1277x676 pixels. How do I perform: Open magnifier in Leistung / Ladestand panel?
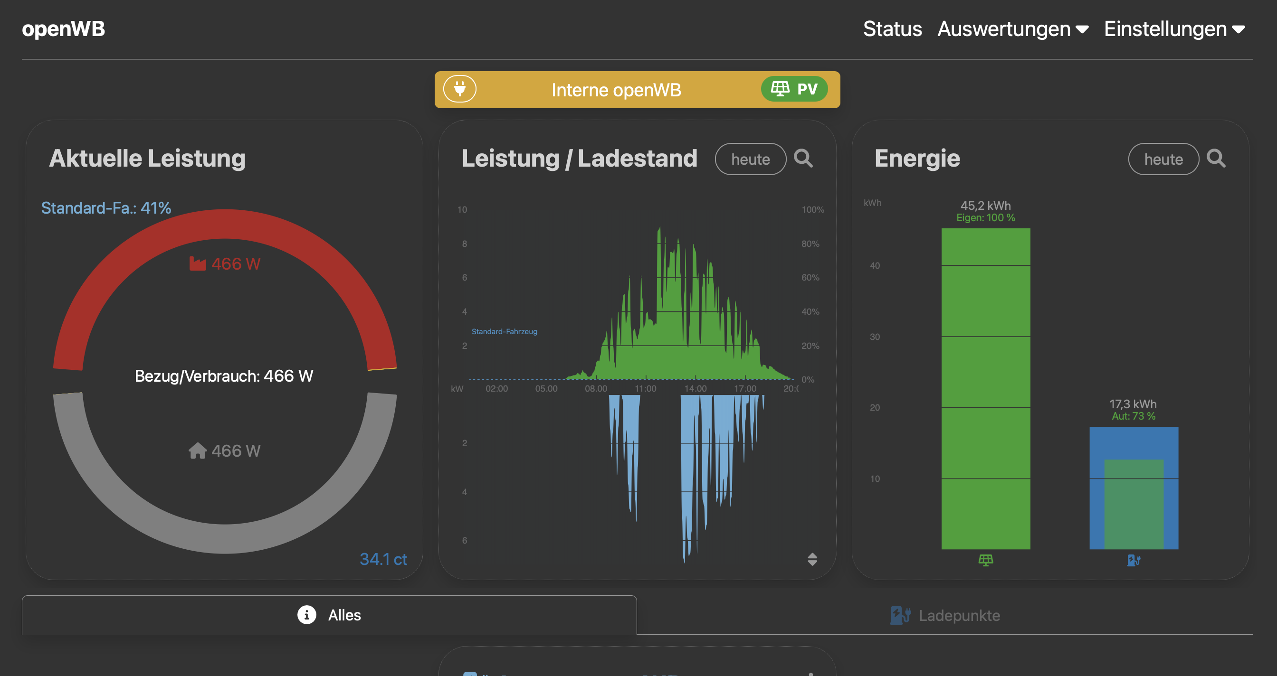coord(803,159)
